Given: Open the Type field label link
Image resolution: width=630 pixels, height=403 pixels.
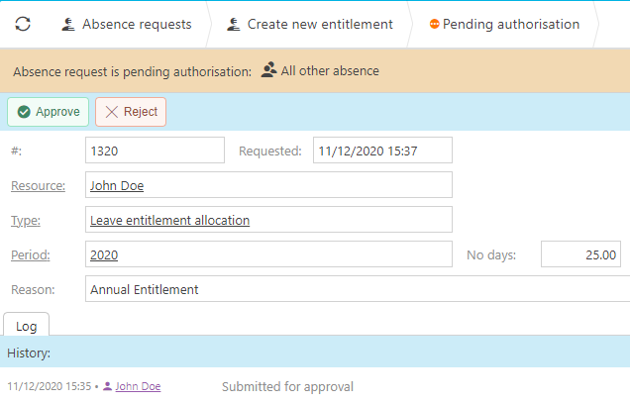Looking at the screenshot, I should tap(26, 220).
